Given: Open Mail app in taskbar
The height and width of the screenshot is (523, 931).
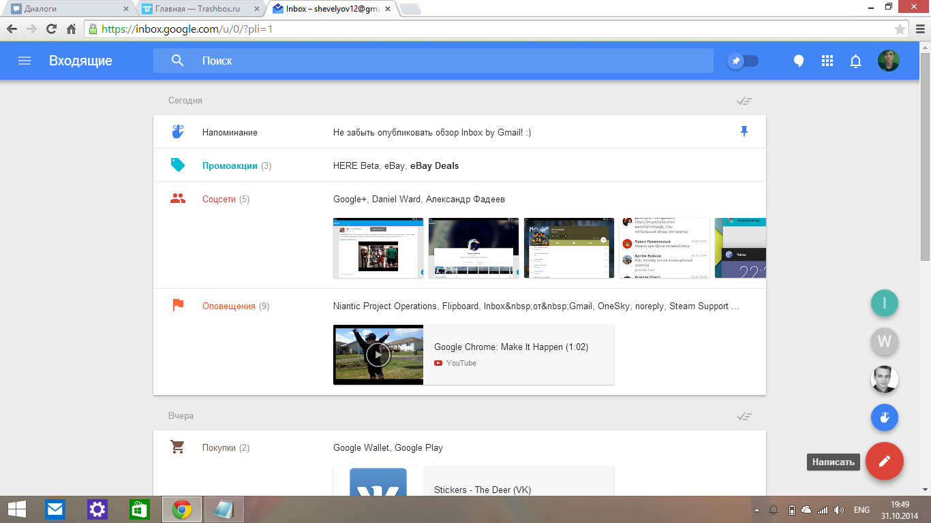Looking at the screenshot, I should 55,509.
